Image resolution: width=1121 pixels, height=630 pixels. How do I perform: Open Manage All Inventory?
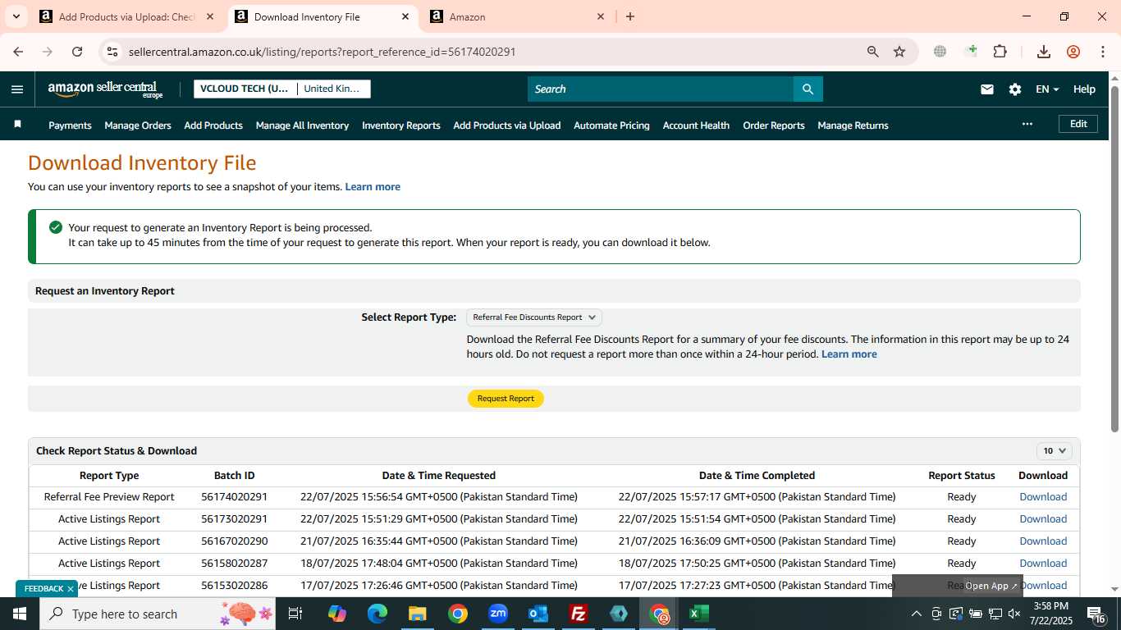click(302, 126)
